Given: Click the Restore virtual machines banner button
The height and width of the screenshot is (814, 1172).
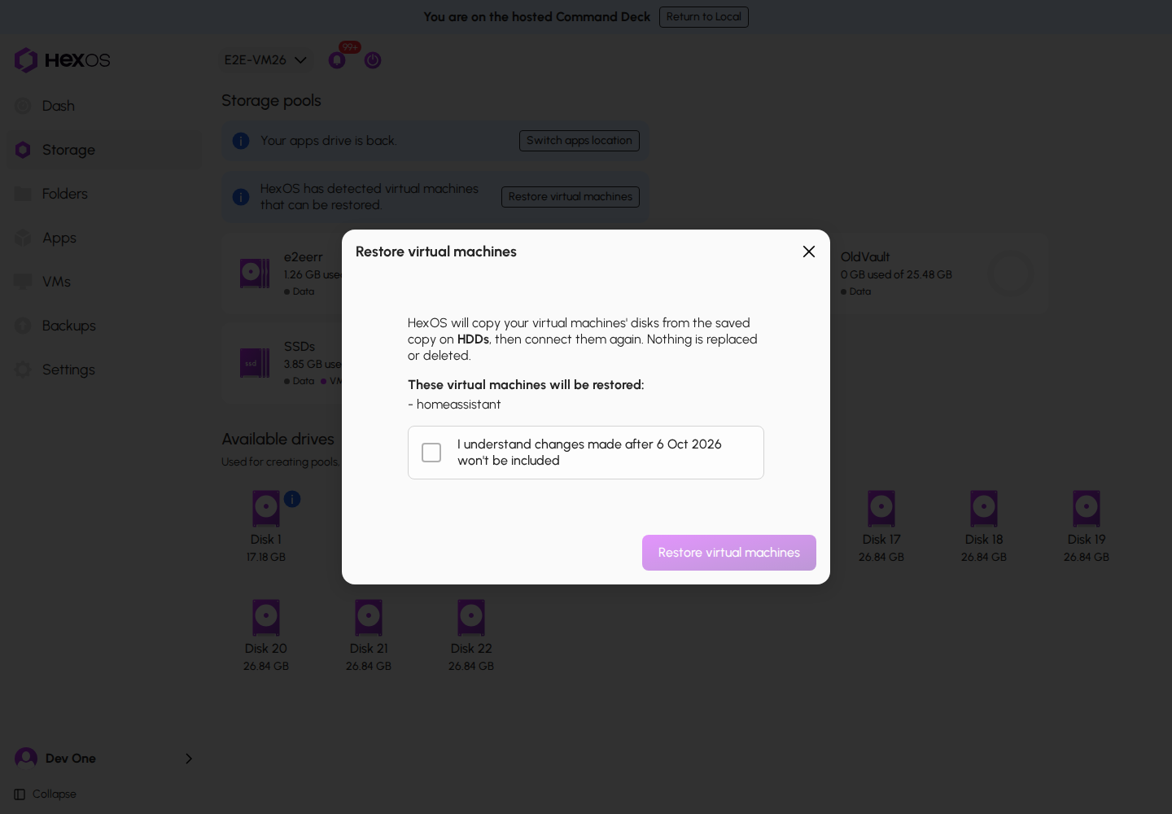Looking at the screenshot, I should pyautogui.click(x=571, y=197).
